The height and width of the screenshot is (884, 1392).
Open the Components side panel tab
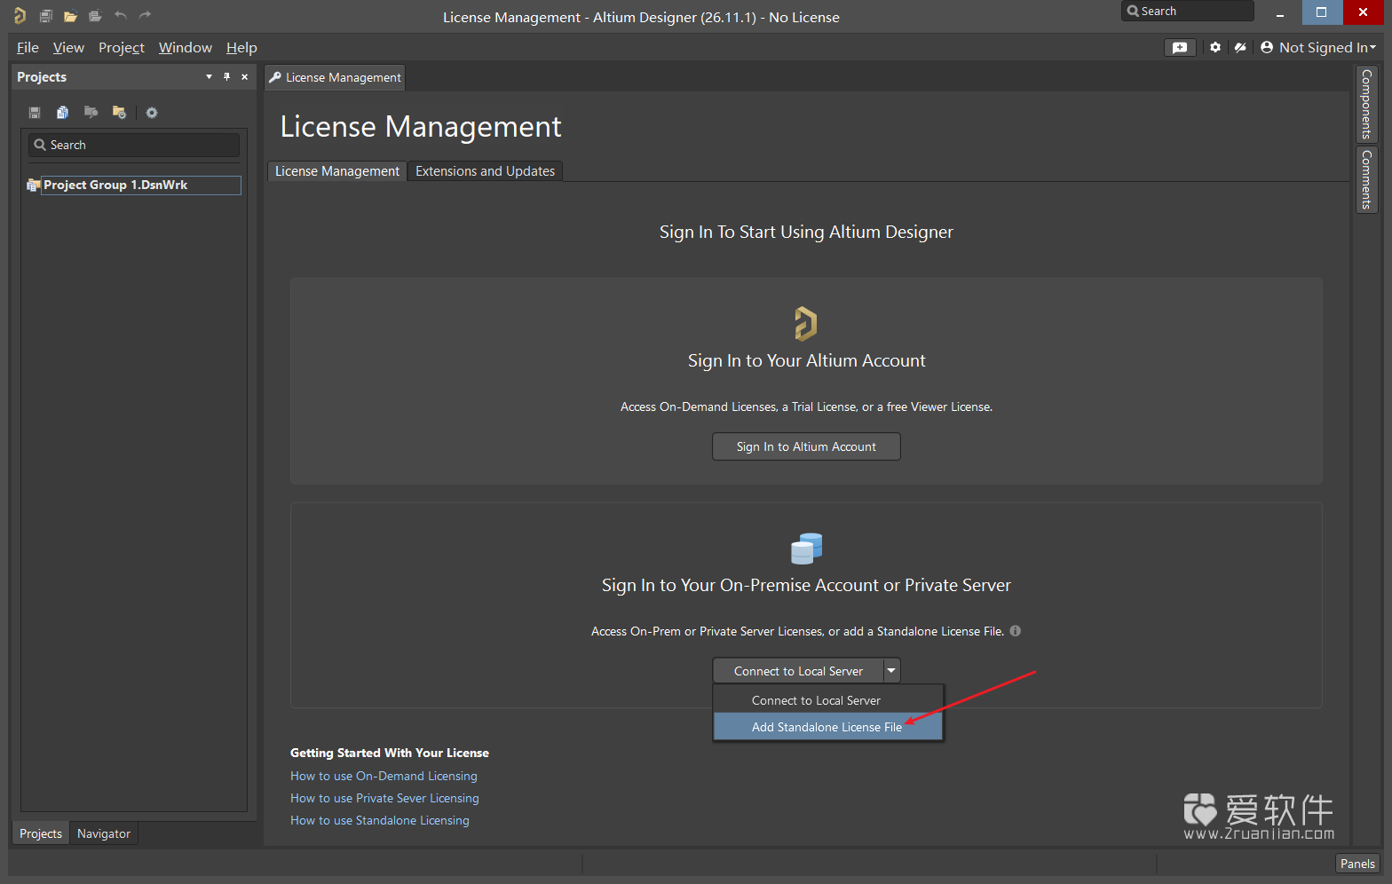coord(1366,105)
